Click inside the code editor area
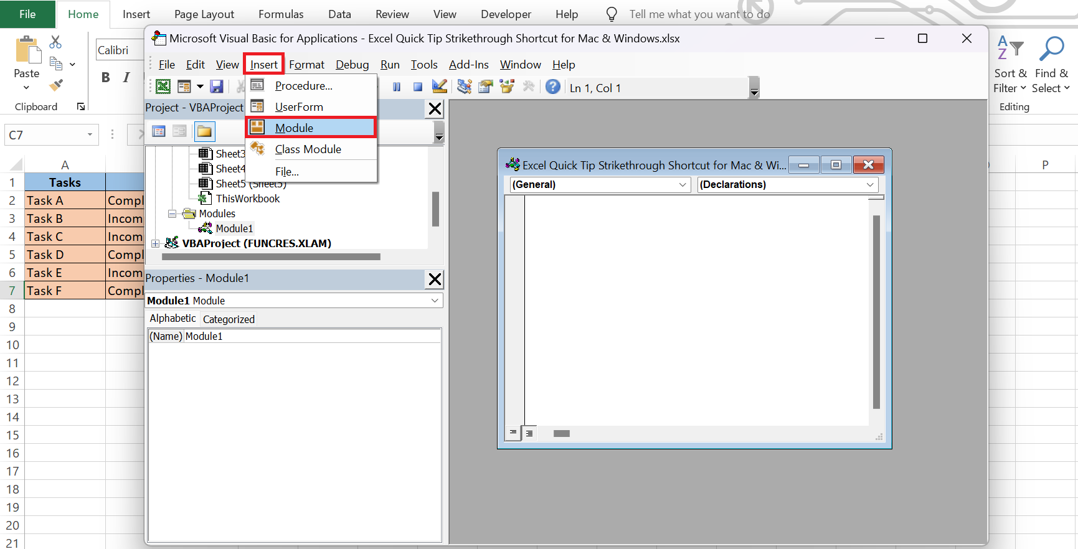Viewport: 1078px width, 549px height. 696,311
